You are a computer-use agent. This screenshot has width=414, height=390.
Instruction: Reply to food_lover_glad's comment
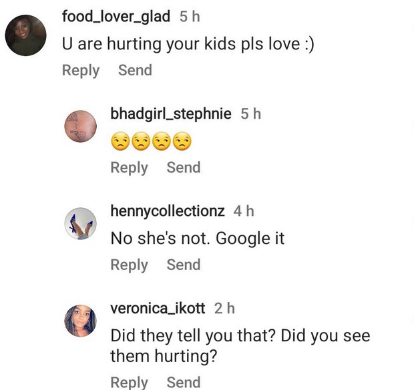(80, 70)
